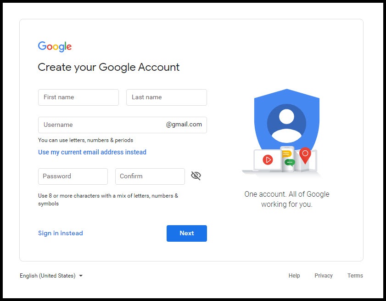The width and height of the screenshot is (386, 301).
Task: Click the blue Next button
Action: [x=187, y=233]
